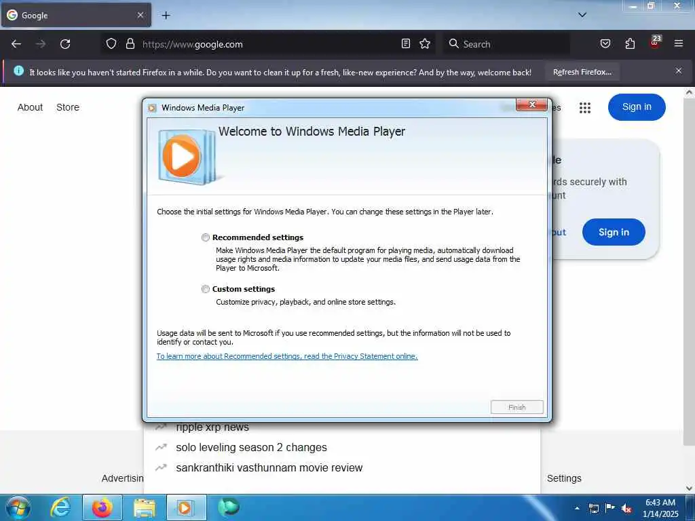695x521 pixels.
Task: Open the Settings link in Google footer
Action: [x=564, y=478]
